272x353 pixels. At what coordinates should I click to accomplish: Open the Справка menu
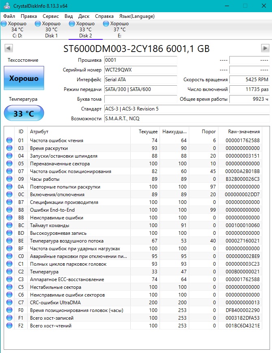[x=104, y=16]
